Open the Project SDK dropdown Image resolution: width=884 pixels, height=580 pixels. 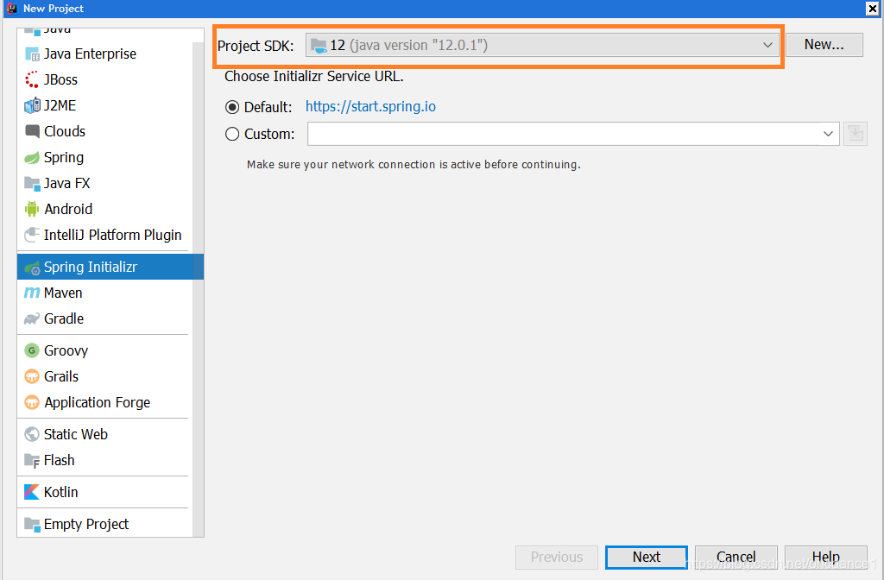tap(542, 45)
